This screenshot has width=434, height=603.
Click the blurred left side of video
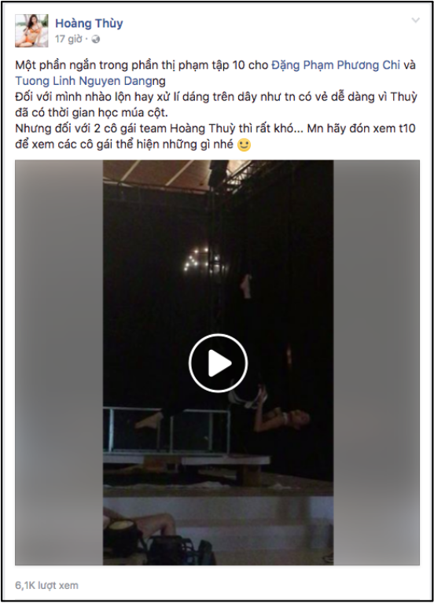[59, 362]
